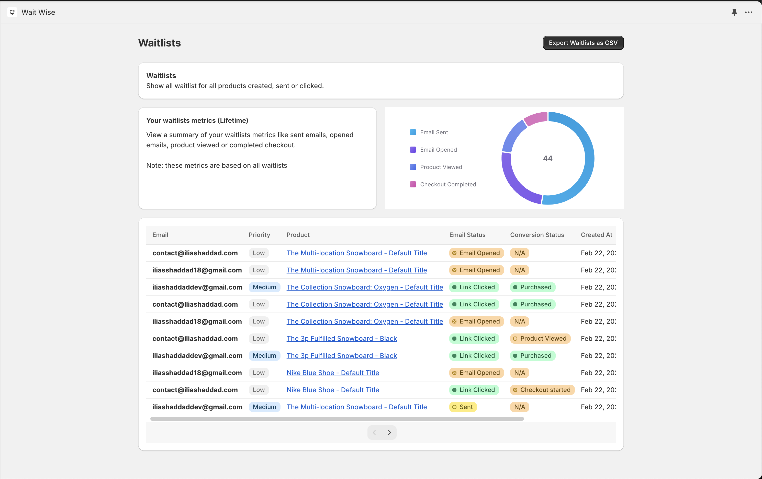762x479 pixels.
Task: Toggle Email Sent legend swatch
Action: click(413, 132)
